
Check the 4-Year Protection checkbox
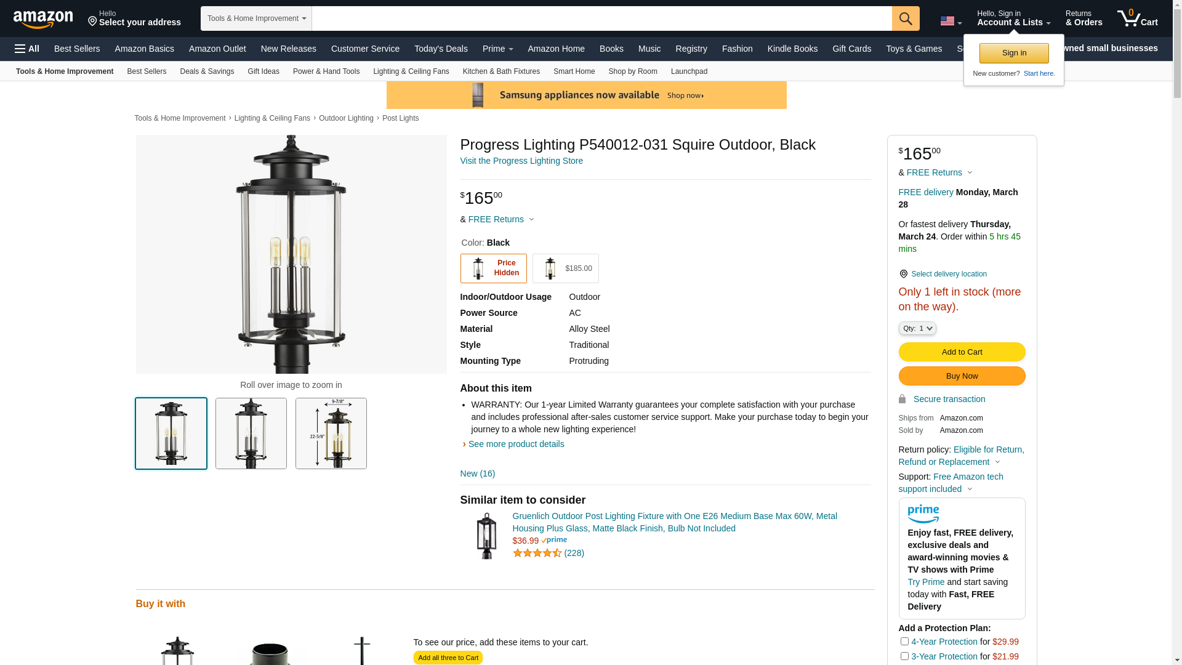point(904,642)
